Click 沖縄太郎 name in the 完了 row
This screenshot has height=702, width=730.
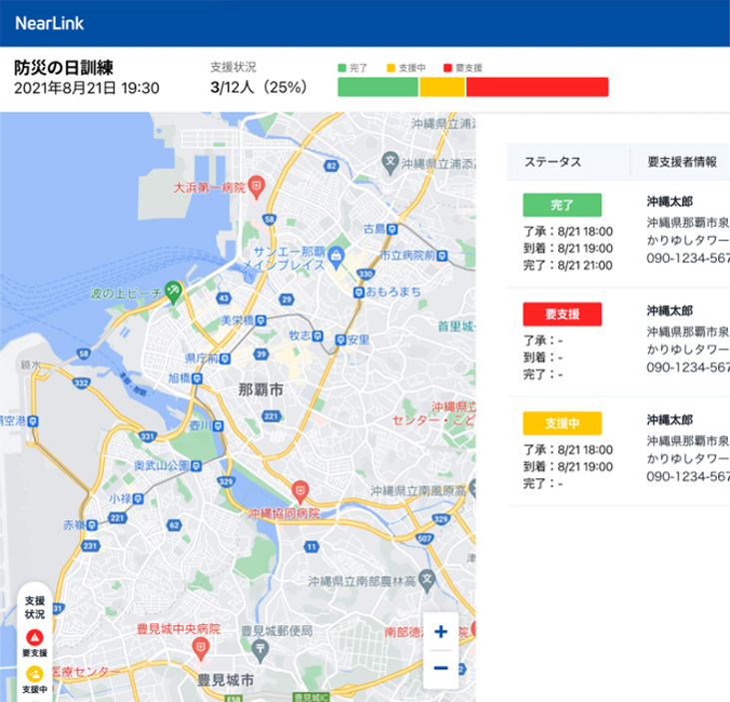[669, 202]
